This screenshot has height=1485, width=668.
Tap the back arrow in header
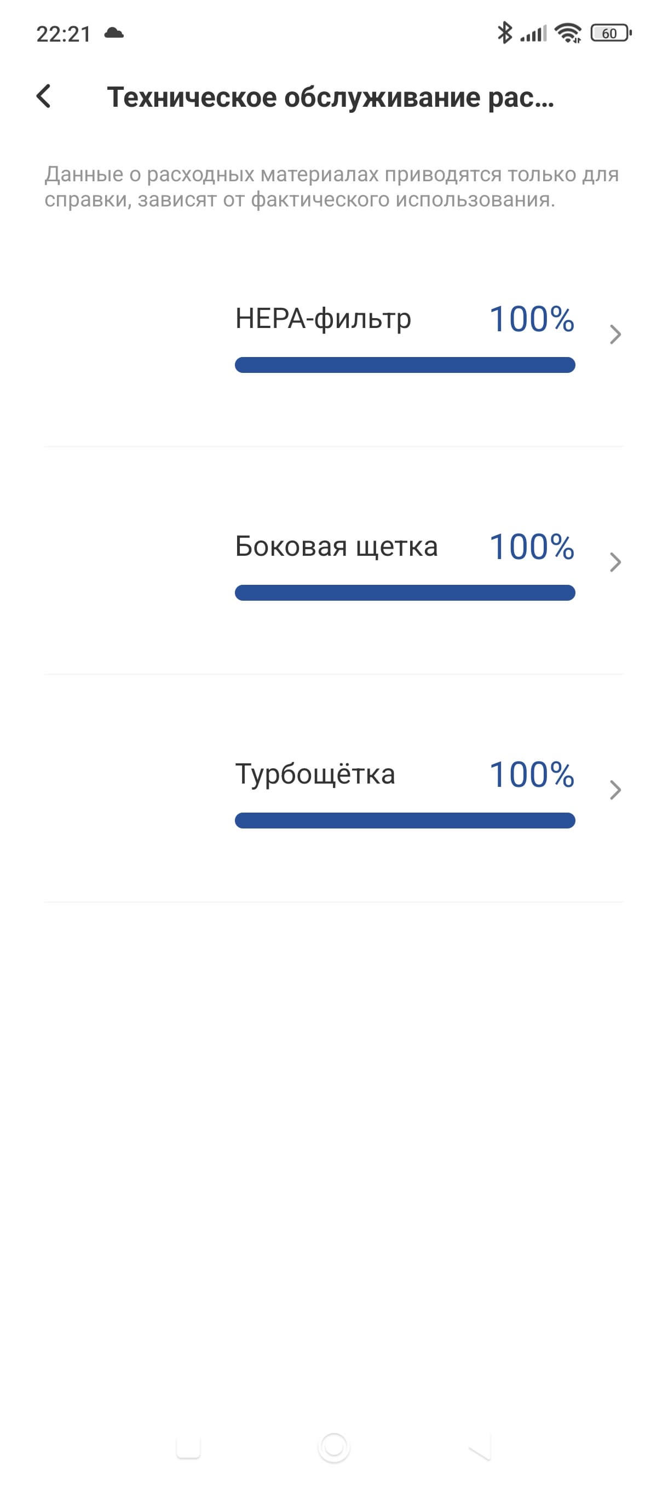(x=44, y=96)
